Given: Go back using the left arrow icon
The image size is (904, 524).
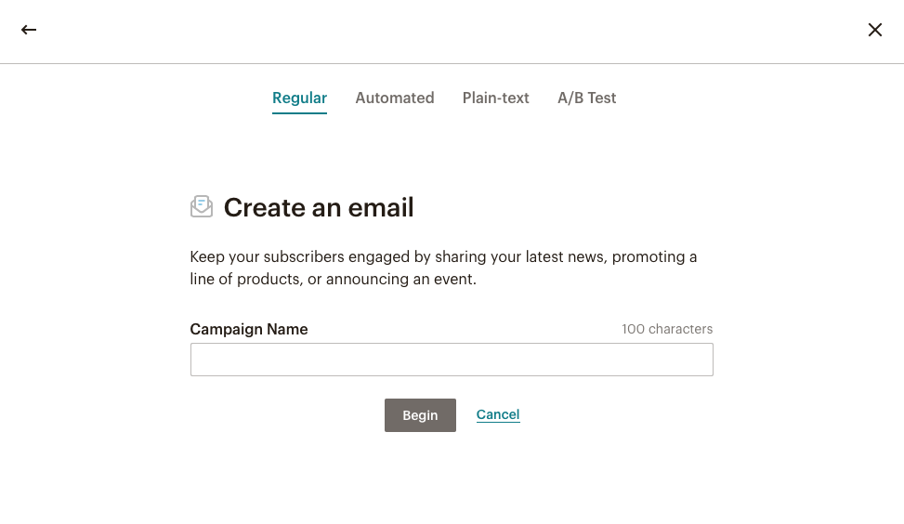Looking at the screenshot, I should (x=29, y=30).
